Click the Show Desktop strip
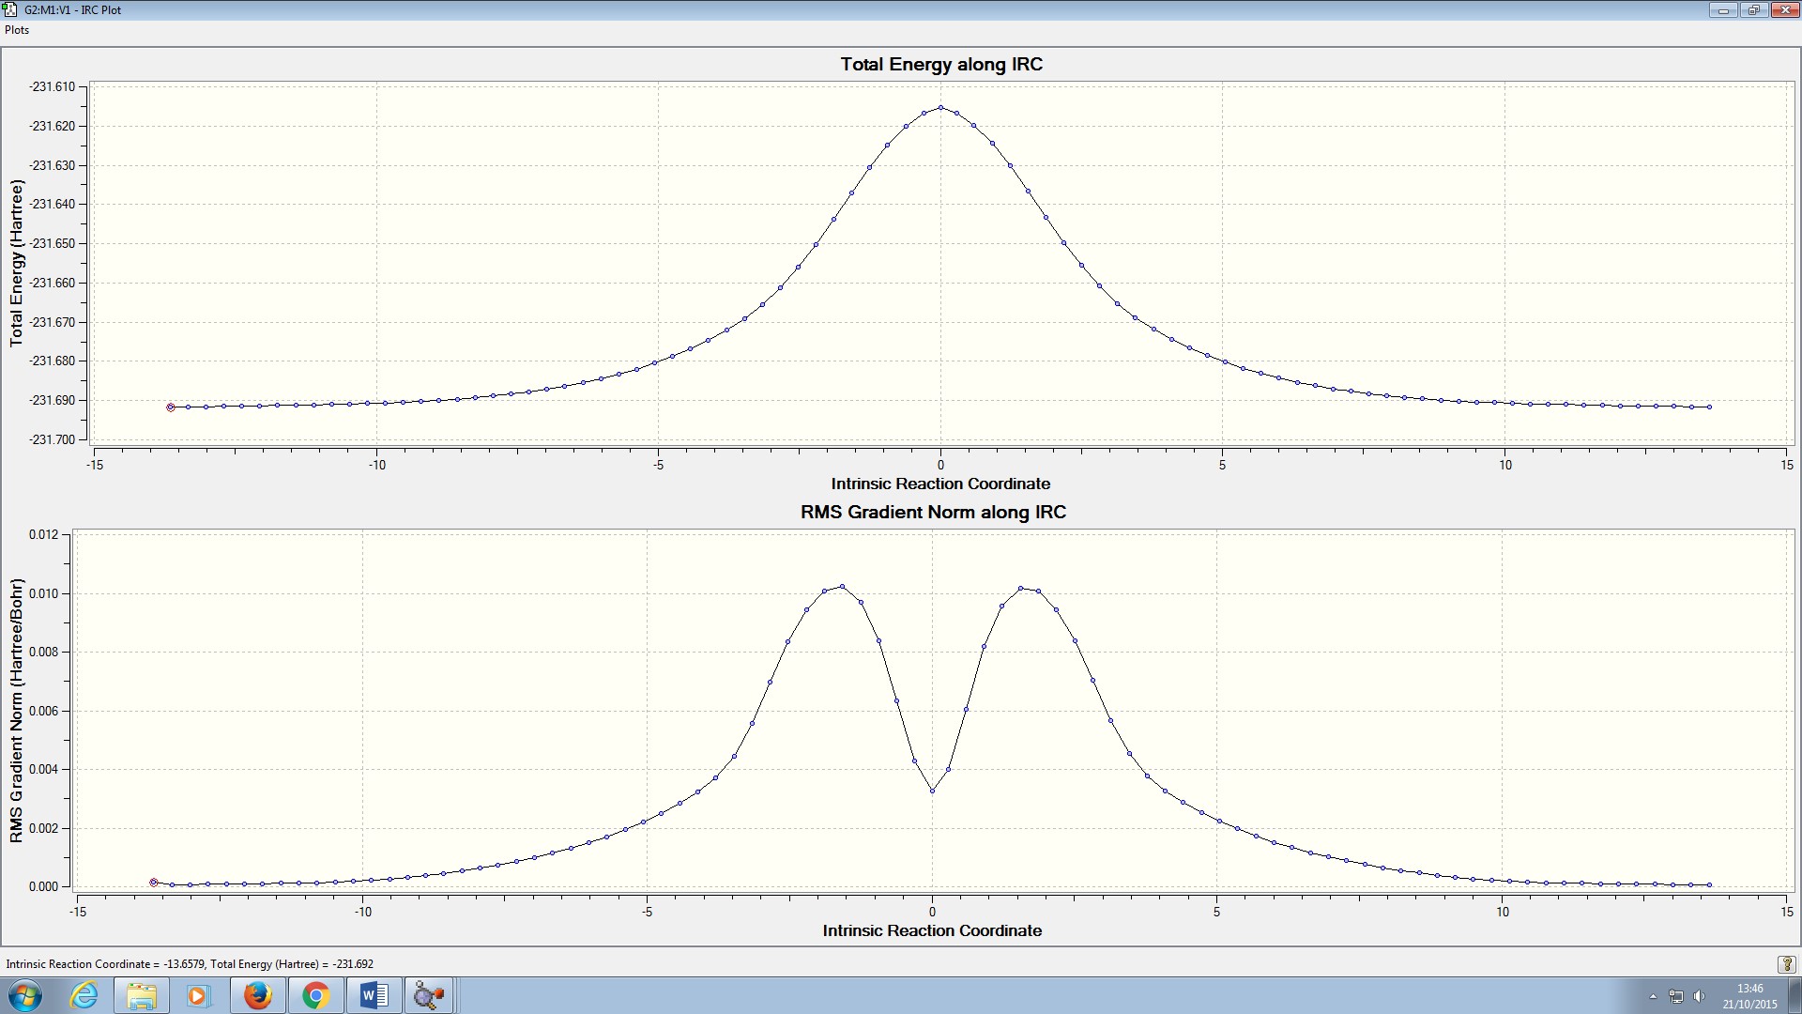 1794,996
